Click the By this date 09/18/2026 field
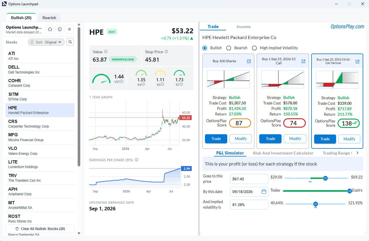Screen dimensions: 369x241 249,192
